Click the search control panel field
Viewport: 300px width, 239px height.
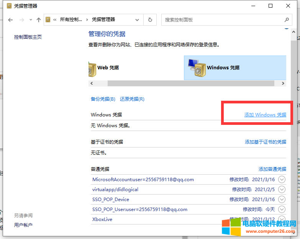[227, 20]
